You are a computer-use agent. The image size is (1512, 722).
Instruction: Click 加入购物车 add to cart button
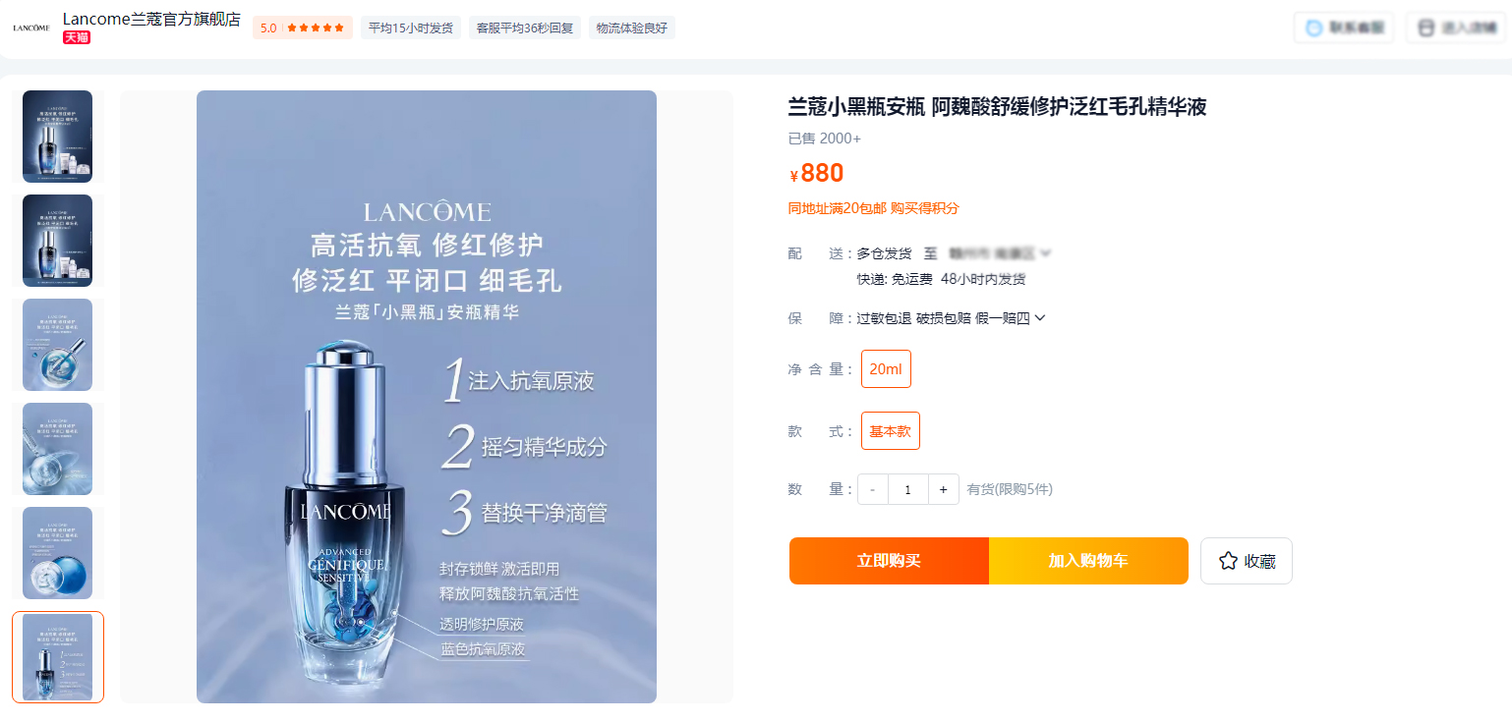click(x=1088, y=561)
